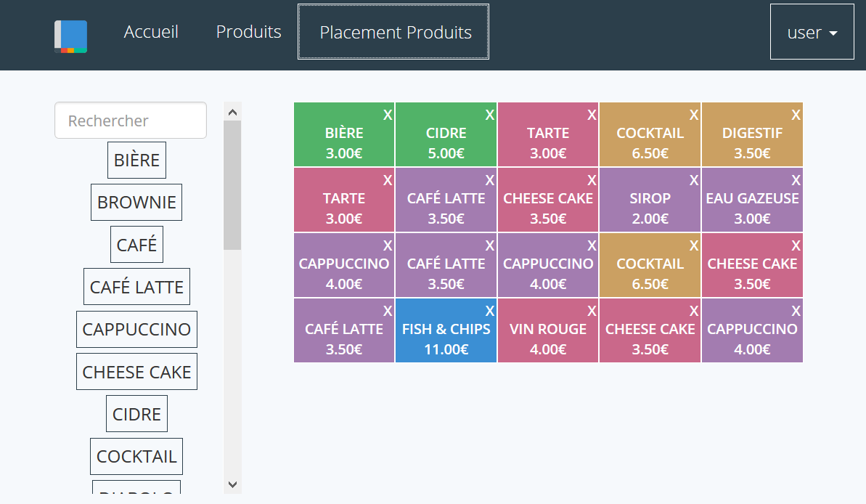The height and width of the screenshot is (504, 866).
Task: Click the Rechercher search field
Action: (131, 121)
